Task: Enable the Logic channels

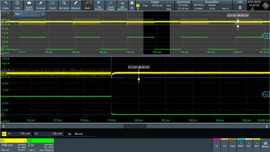Action: coord(232,145)
